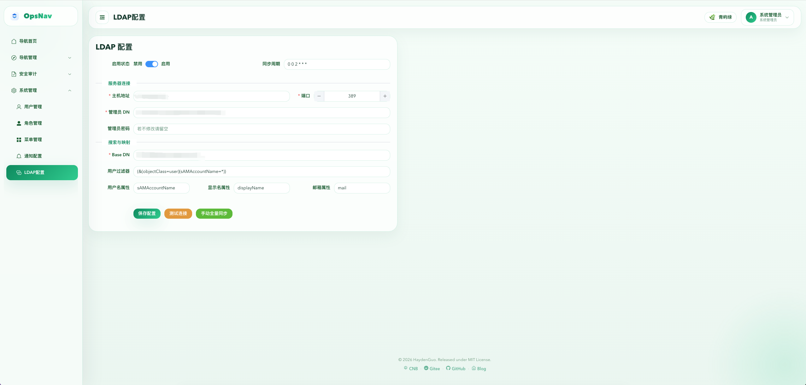Increase port with the plus stepper
Image resolution: width=806 pixels, height=385 pixels.
385,96
